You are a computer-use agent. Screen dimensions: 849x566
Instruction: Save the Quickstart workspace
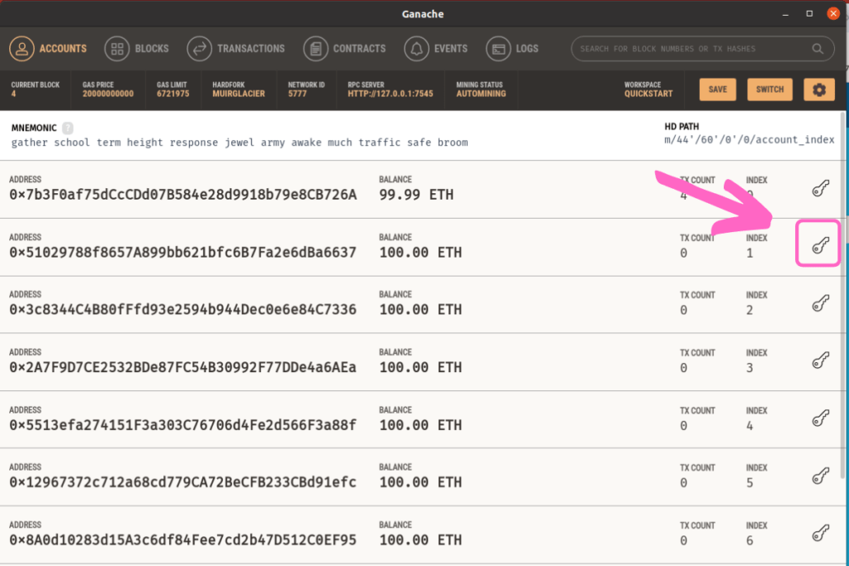pos(717,89)
